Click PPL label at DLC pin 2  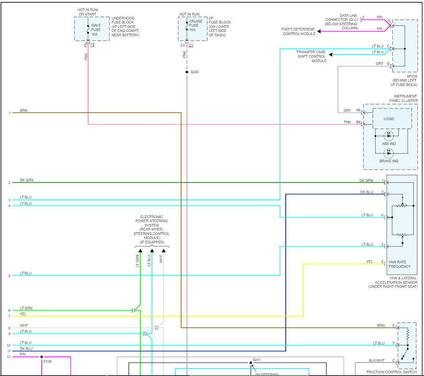380,17
